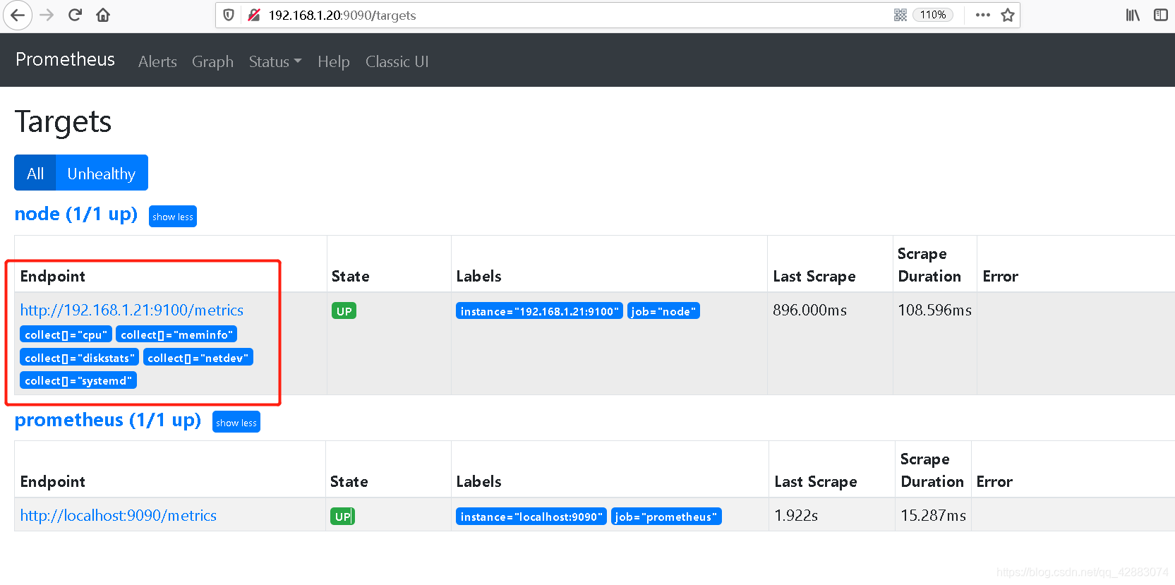Bookmark this page with the star
1175x585 pixels.
point(1008,15)
